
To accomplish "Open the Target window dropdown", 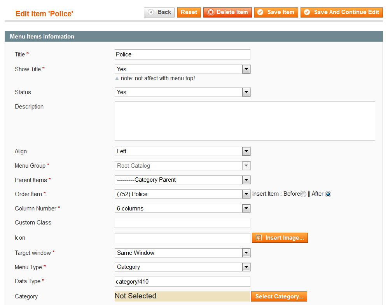I will click(182, 253).
